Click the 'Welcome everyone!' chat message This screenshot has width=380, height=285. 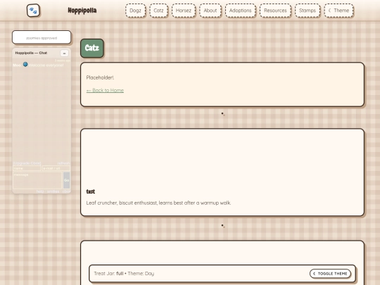click(x=46, y=65)
